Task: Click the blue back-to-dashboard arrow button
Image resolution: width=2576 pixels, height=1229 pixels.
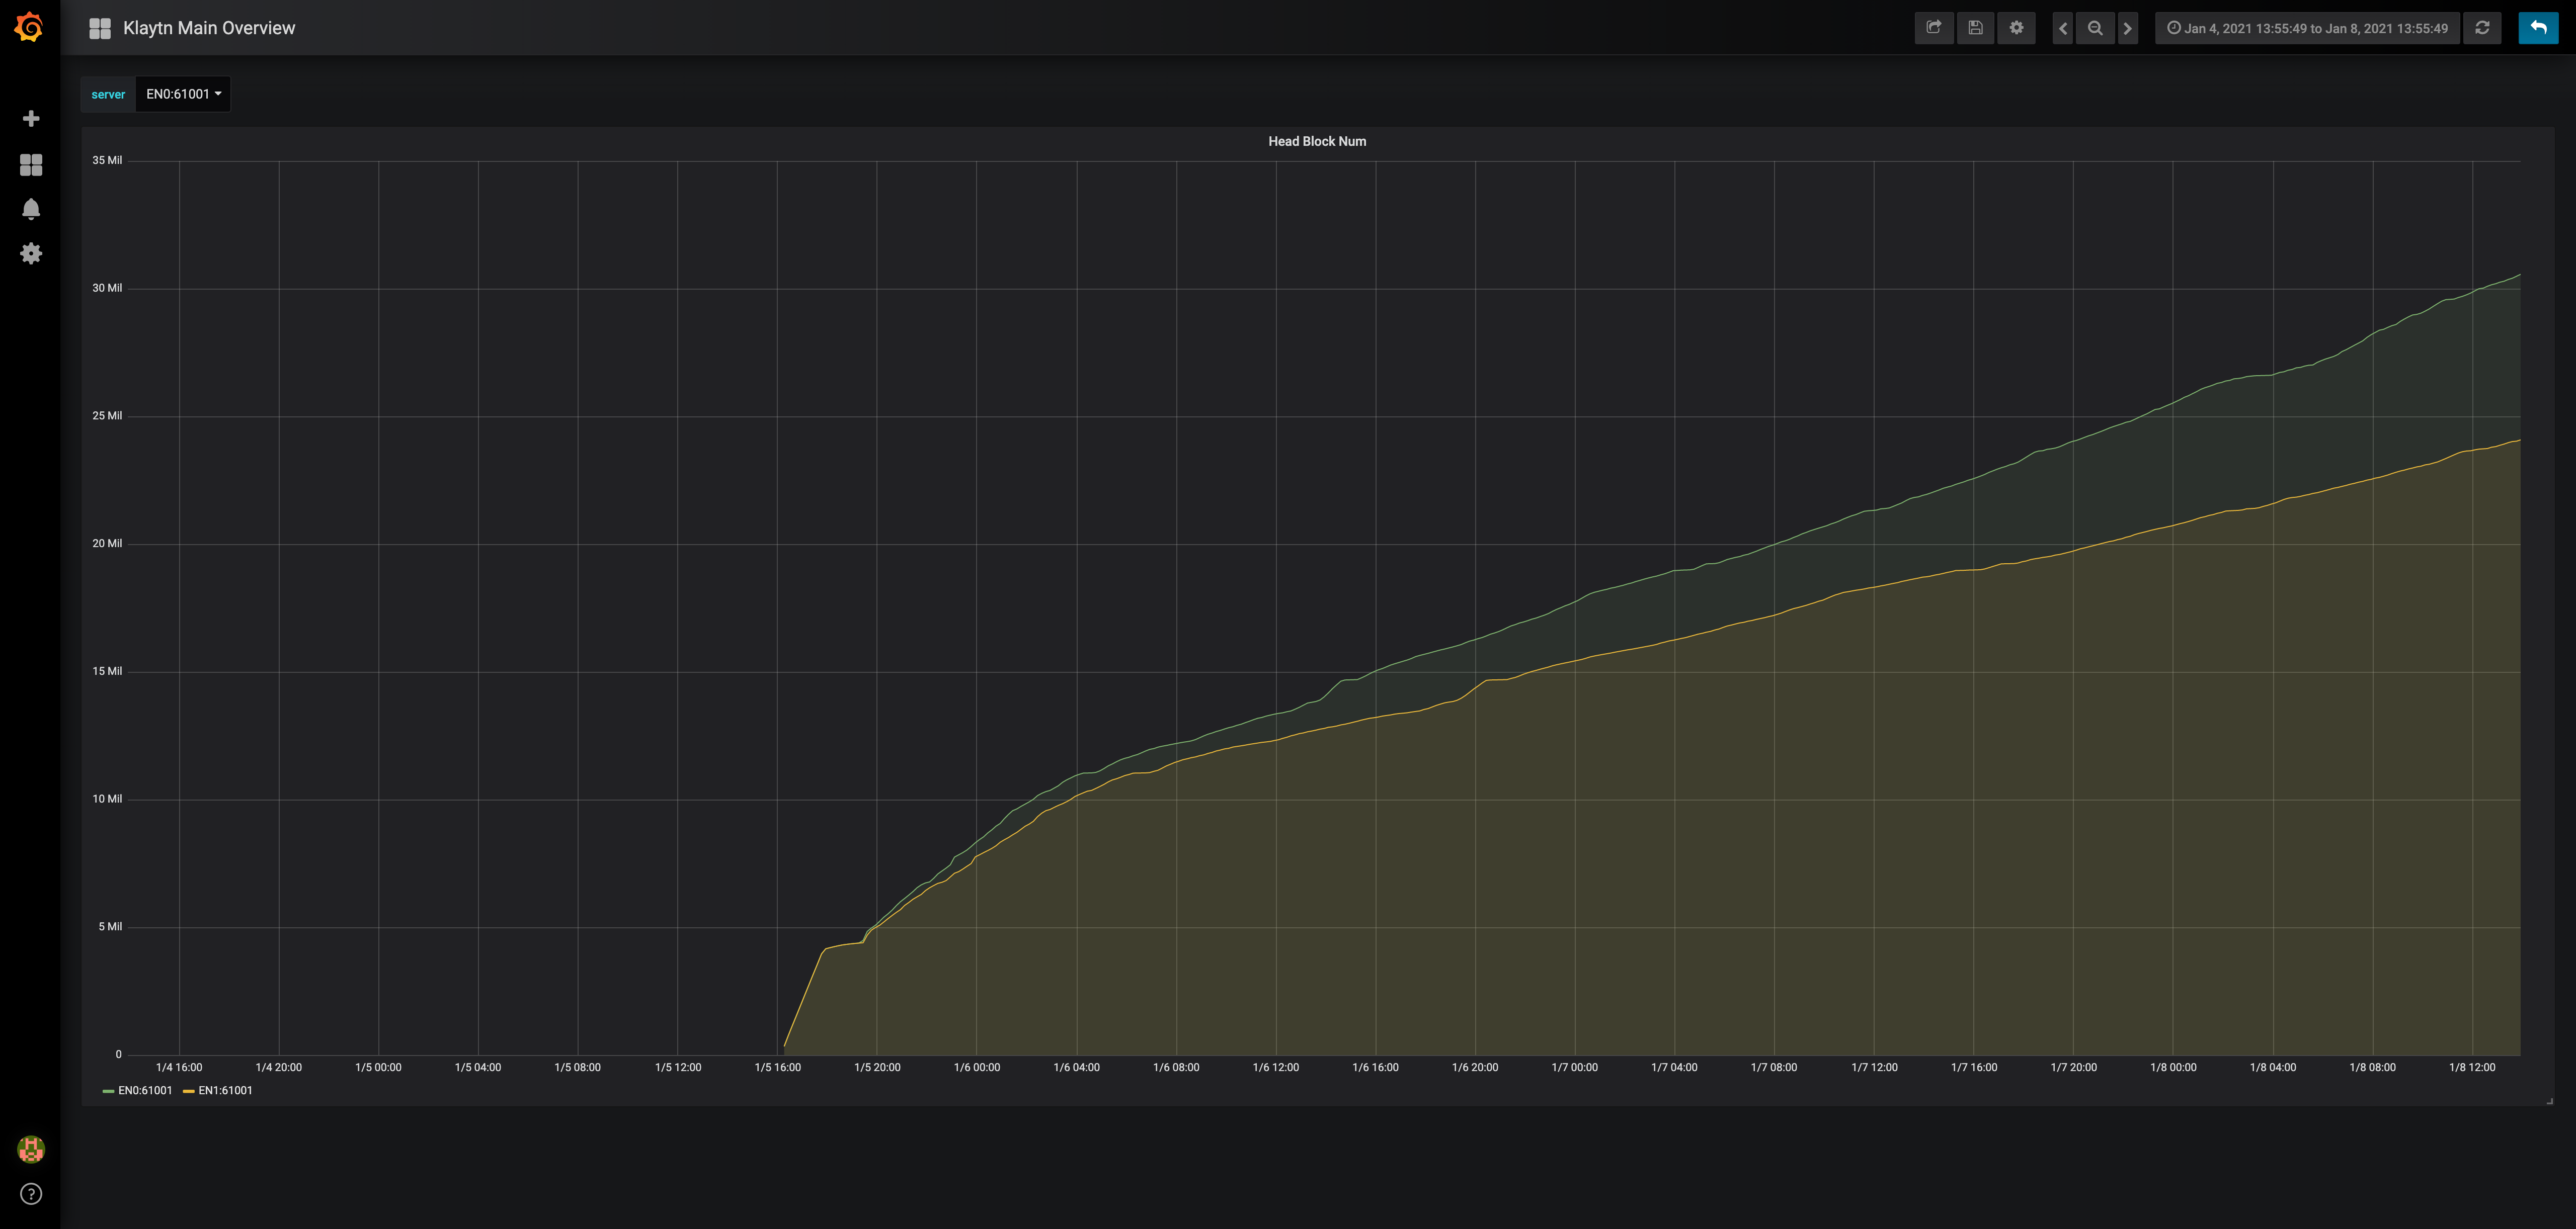Action: [2538, 28]
